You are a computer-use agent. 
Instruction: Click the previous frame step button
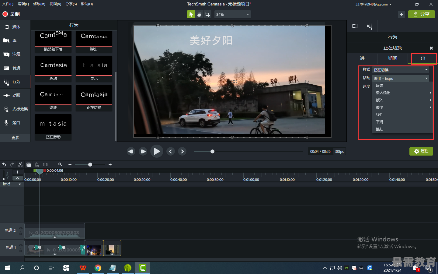[131, 151]
